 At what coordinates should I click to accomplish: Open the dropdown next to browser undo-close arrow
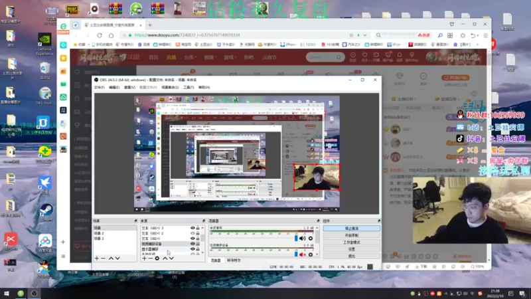point(478,36)
